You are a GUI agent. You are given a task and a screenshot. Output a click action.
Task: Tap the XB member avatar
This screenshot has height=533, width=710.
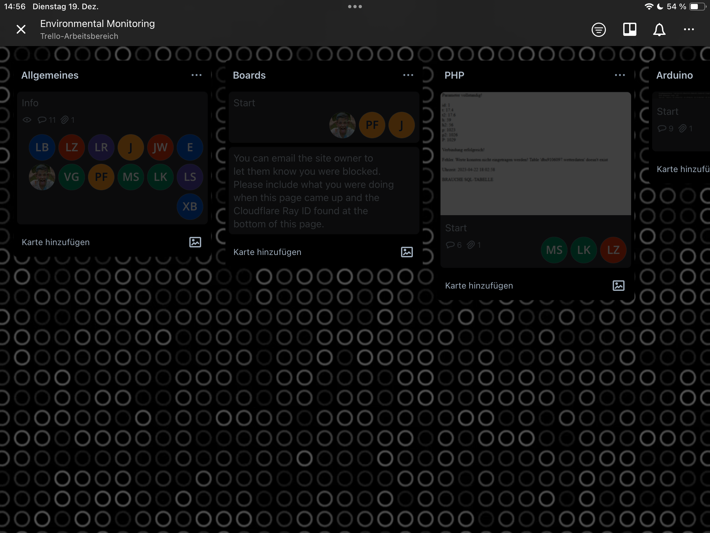(x=190, y=207)
